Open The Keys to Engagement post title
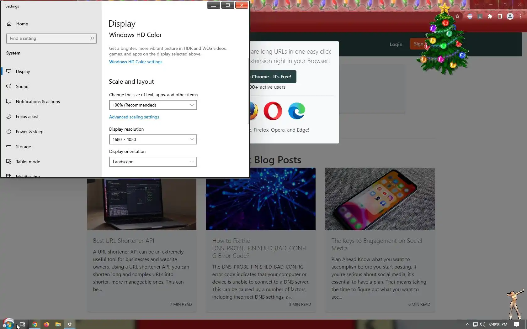Viewport: 527px width, 329px height. click(376, 244)
